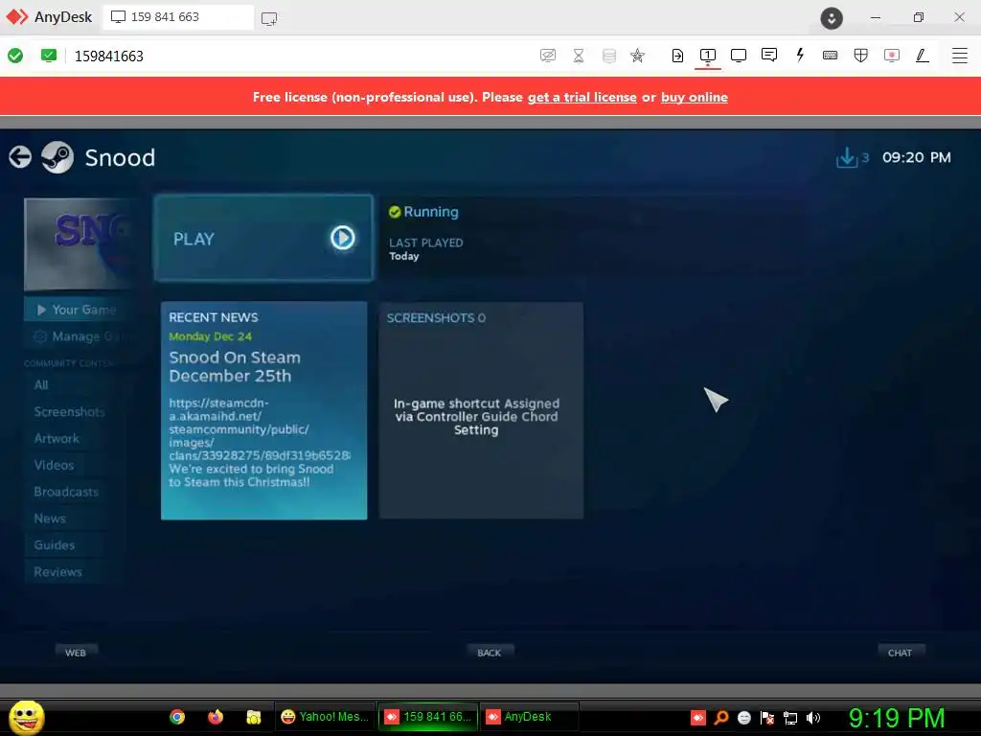Click the buy online link
Screen dimensions: 981x736
click(695, 97)
